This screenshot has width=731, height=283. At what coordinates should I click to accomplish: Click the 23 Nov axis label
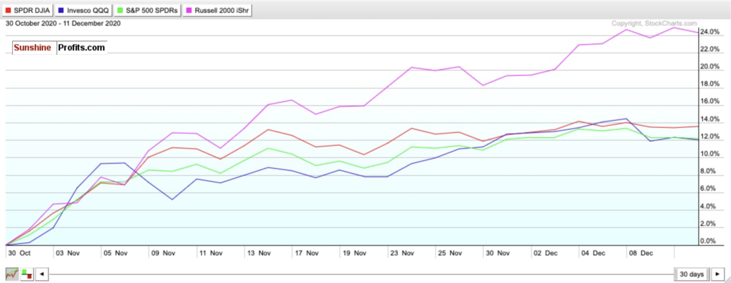point(402,253)
